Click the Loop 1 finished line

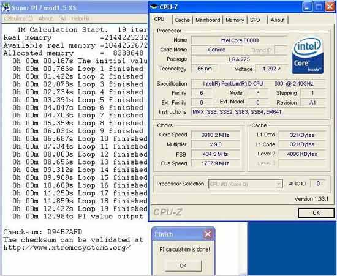(x=78, y=69)
